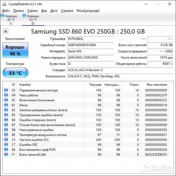Click status orb for attribute B5
This screenshot has height=176, width=176.
click(x=6, y=115)
